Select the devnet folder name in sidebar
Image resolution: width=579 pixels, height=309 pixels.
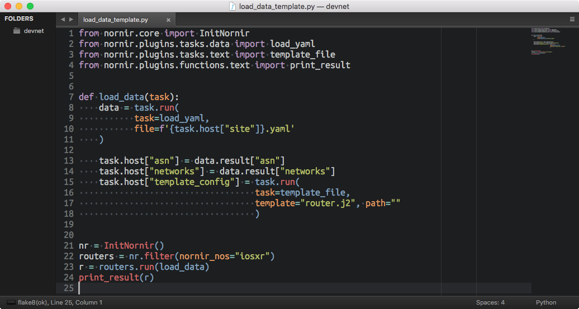pyautogui.click(x=34, y=31)
